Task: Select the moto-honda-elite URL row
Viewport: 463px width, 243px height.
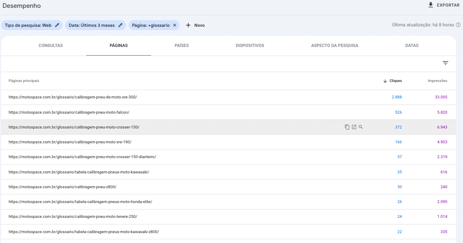Action: tap(229, 202)
